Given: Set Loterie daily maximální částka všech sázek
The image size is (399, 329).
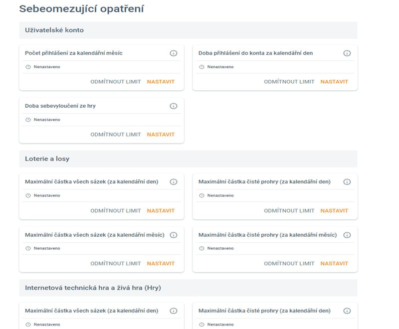Looking at the screenshot, I should [x=161, y=211].
